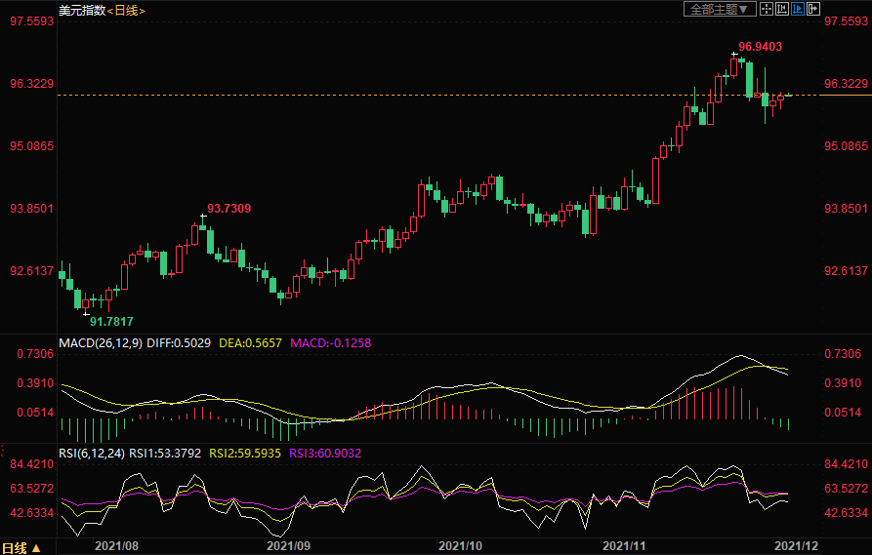
Task: Click the crosshair cursor icon in toolbar
Action: point(767,9)
